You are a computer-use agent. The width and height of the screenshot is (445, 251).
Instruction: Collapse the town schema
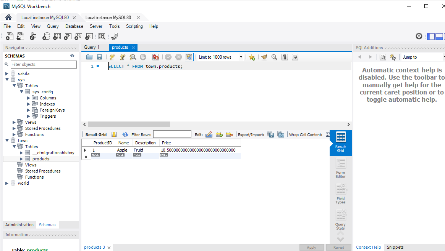7,141
